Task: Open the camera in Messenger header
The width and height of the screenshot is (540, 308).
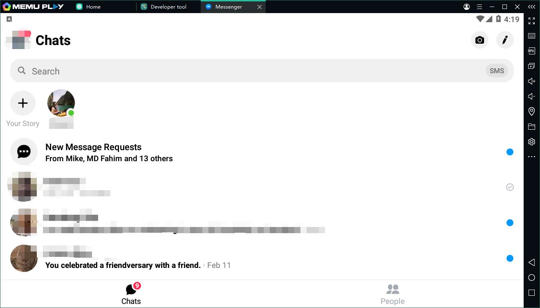Action: [x=480, y=40]
